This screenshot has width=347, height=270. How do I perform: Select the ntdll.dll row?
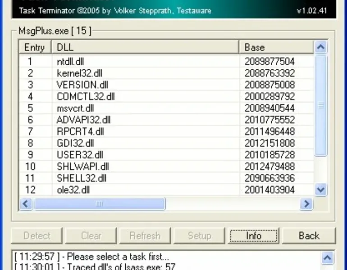tap(166, 61)
